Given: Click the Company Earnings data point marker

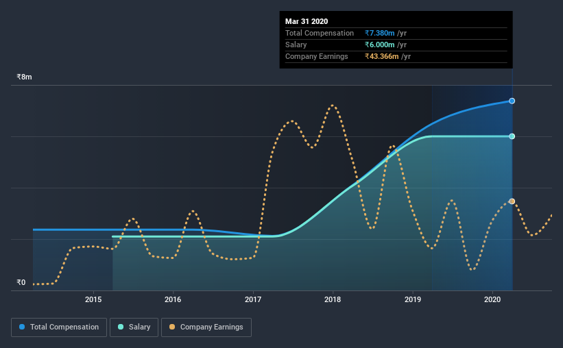Looking at the screenshot, I should (512, 201).
